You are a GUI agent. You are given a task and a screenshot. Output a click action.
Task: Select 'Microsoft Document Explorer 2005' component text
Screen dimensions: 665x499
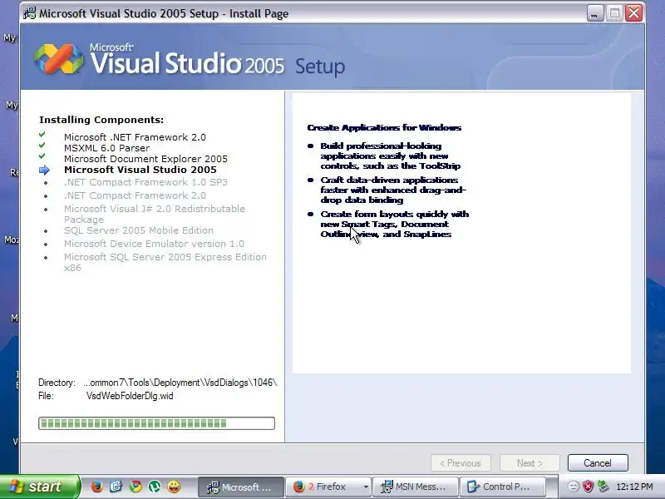tap(146, 159)
